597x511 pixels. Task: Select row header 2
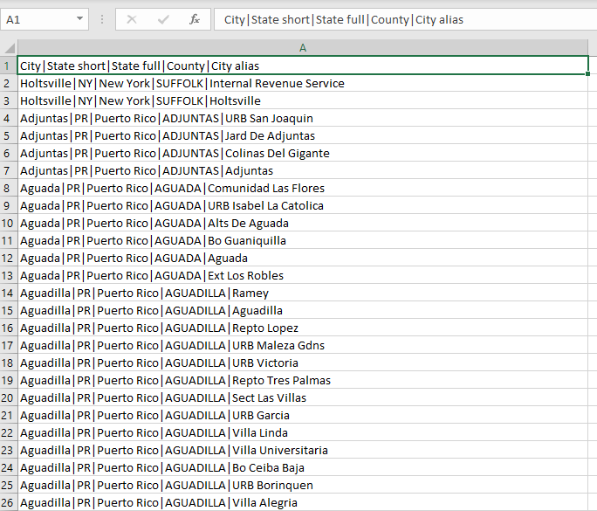[x=9, y=83]
